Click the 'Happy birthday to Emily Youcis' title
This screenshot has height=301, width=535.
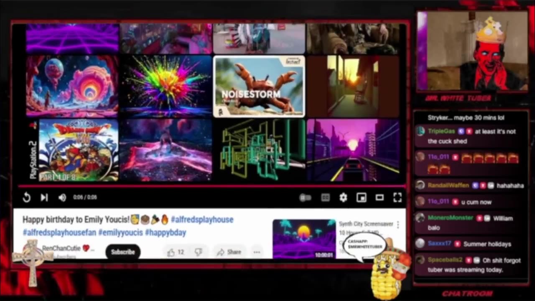tap(76, 219)
